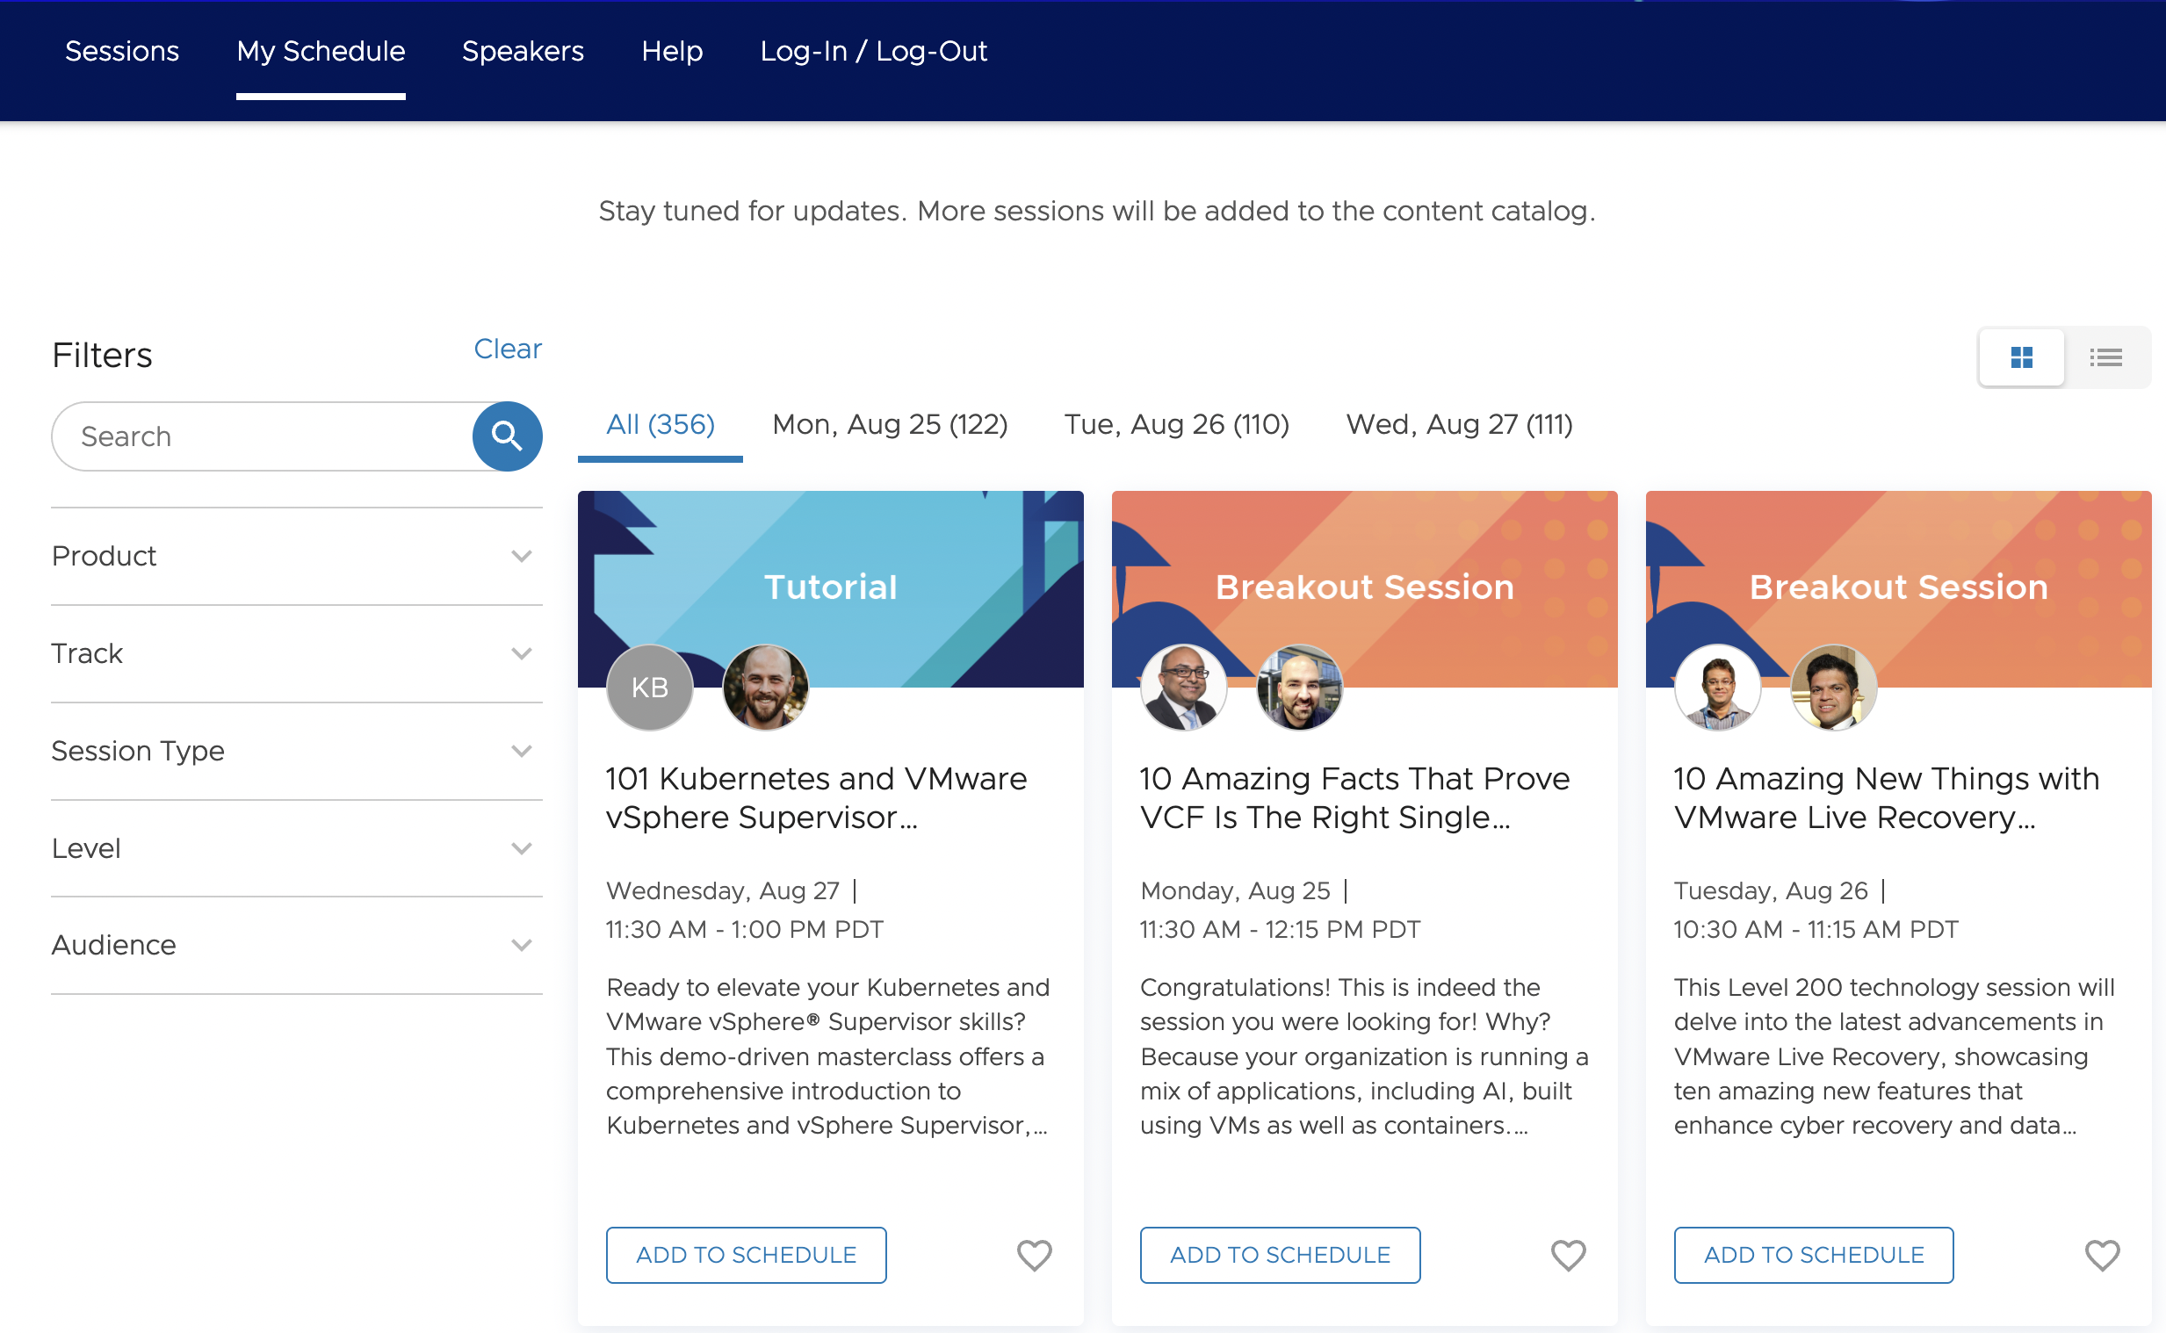Switch to list view

tap(2105, 357)
